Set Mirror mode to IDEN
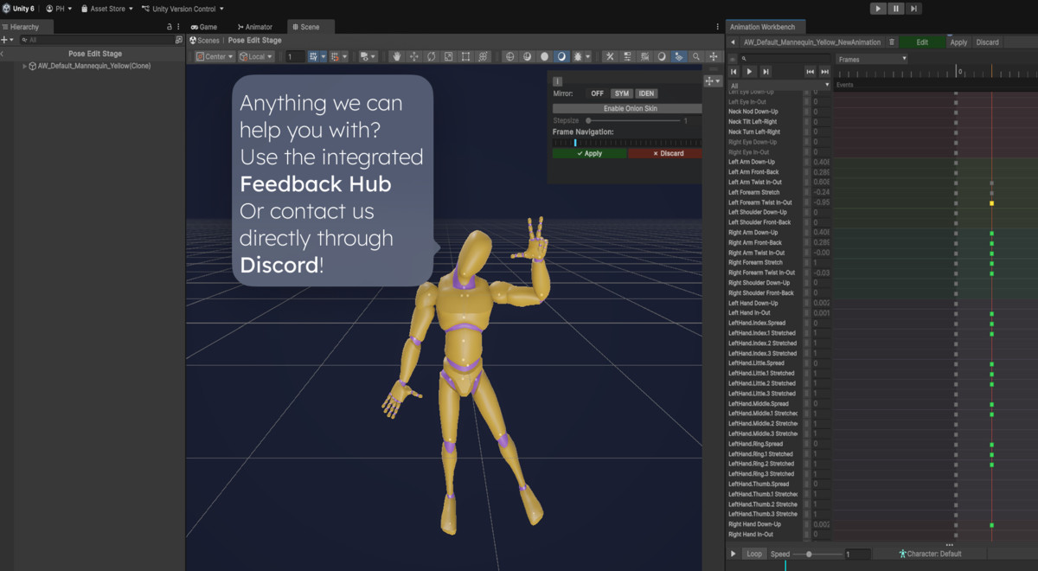 (x=646, y=93)
